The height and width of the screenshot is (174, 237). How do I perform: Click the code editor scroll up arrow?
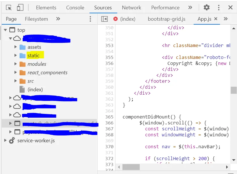234,28
